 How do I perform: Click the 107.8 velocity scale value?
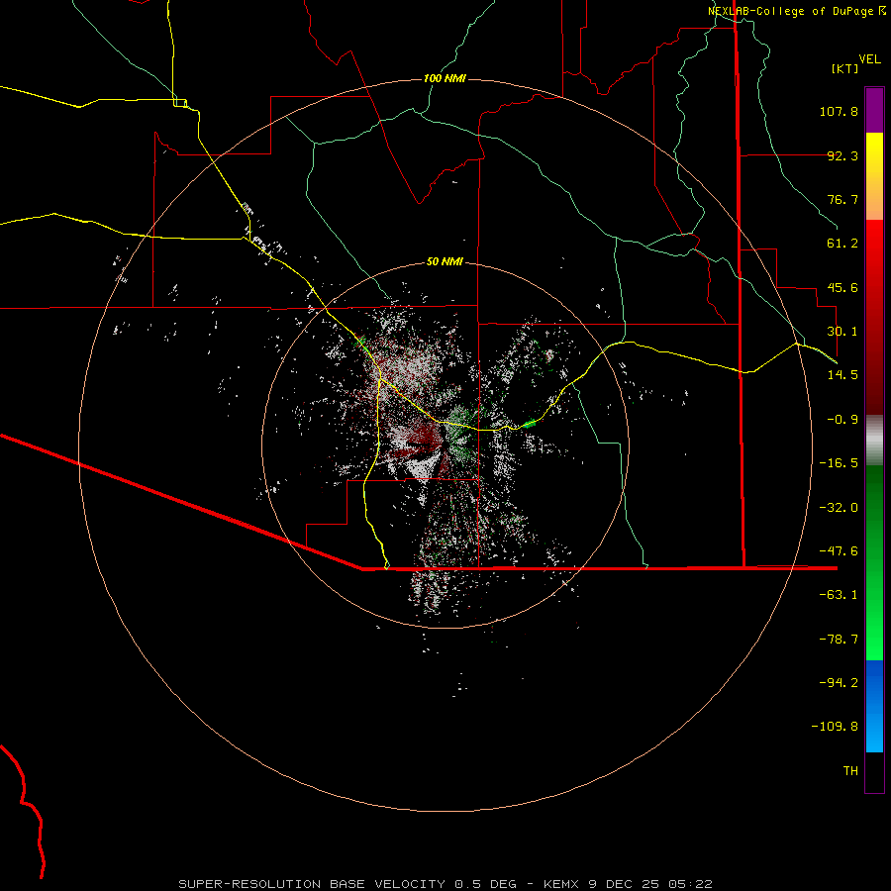tap(839, 111)
